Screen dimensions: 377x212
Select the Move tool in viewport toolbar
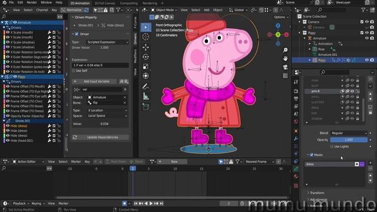pos(145,47)
